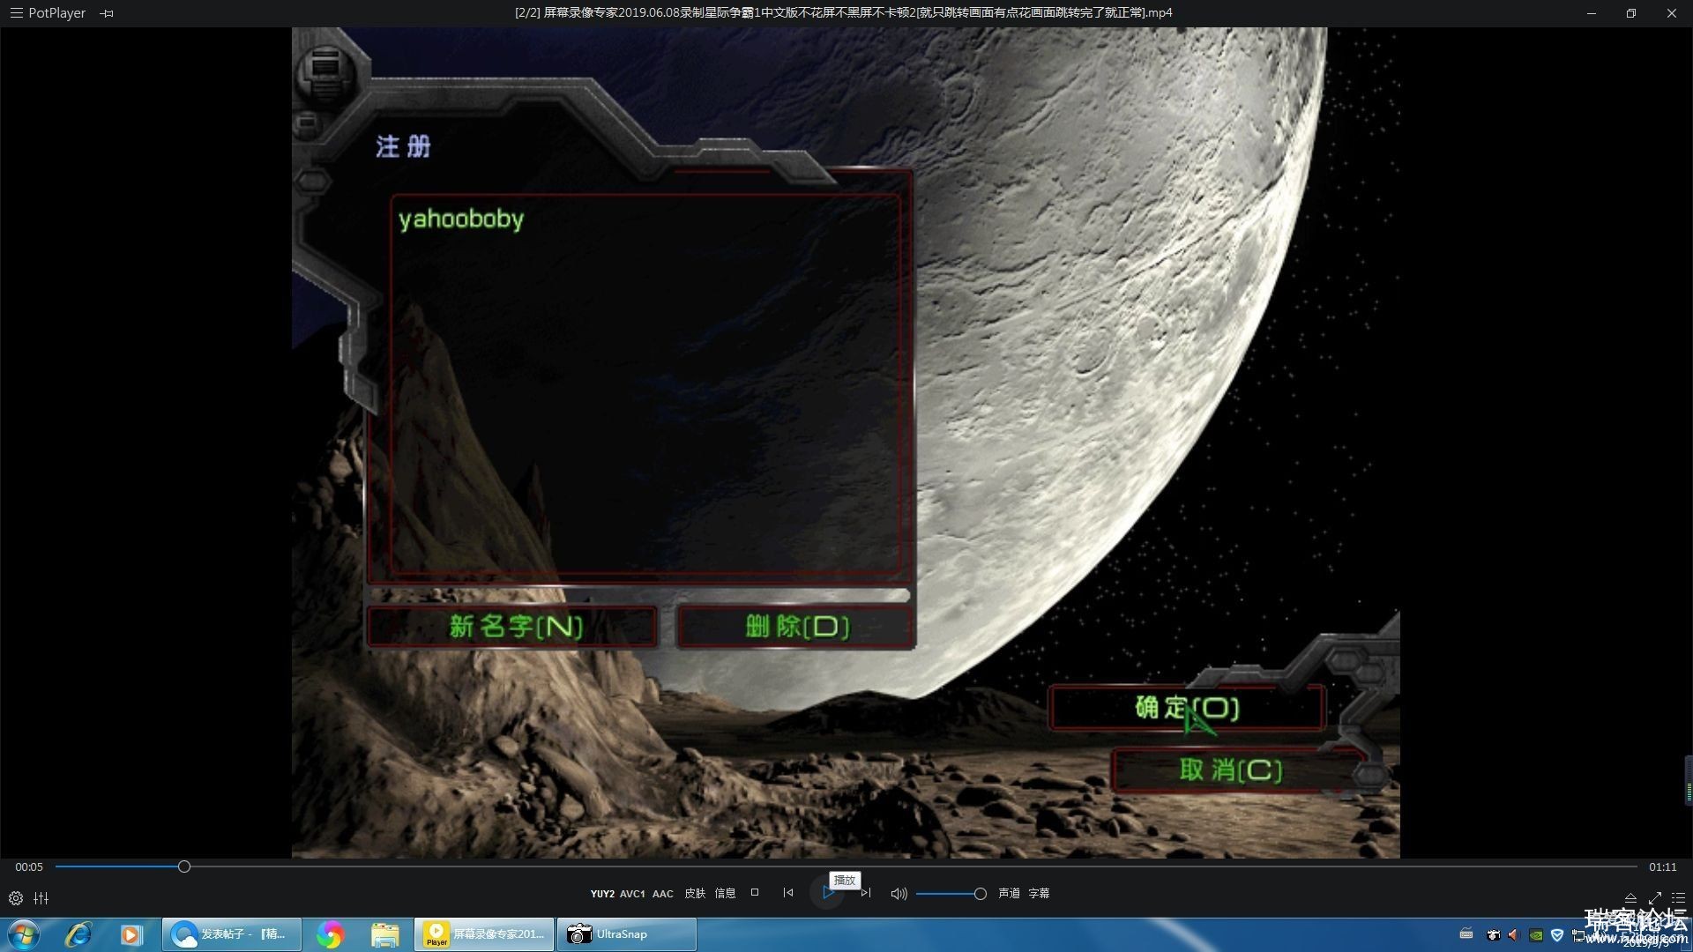1693x952 pixels.
Task: Switch to the 发表帖子 browser window
Action: (x=232, y=934)
